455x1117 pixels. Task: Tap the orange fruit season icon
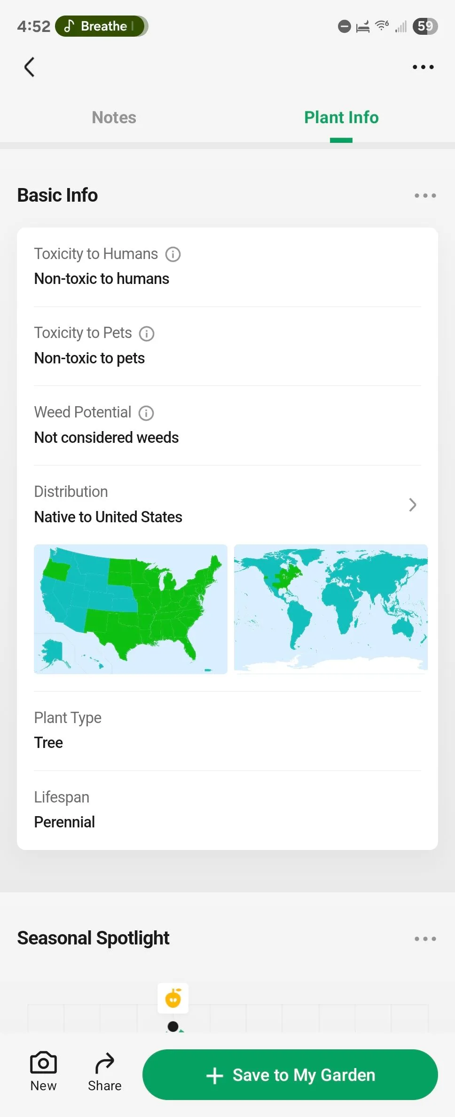tap(173, 998)
